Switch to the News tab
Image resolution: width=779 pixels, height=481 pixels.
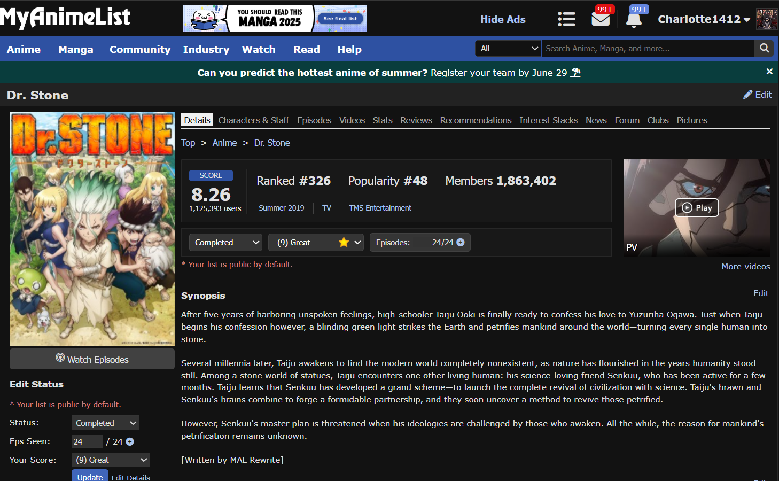pos(596,120)
